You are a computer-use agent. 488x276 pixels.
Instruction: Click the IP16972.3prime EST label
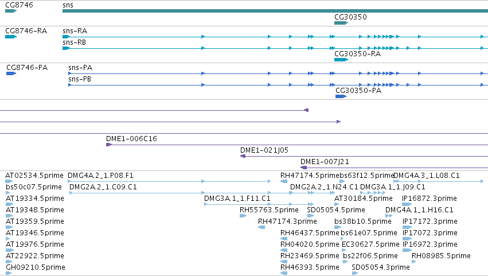click(x=430, y=244)
